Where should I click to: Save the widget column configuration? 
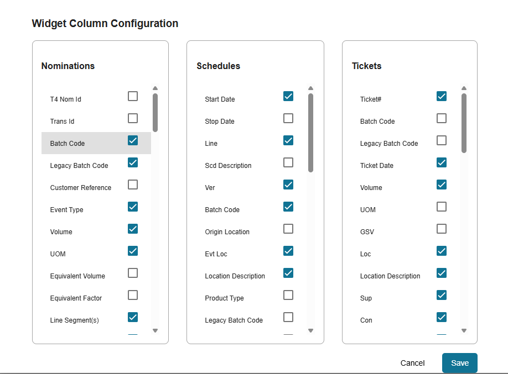click(459, 363)
